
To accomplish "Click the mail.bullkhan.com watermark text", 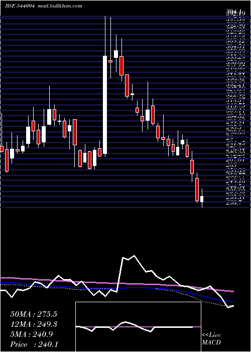I will (x=59, y=6).
